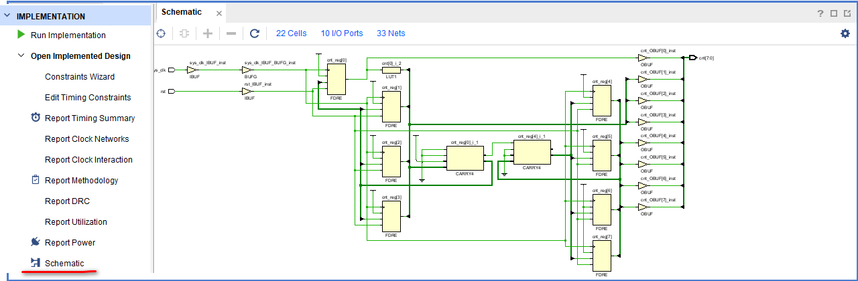Image resolution: width=858 pixels, height=281 pixels.
Task: Collapse the IMPLEMENTATION section
Action: [8, 16]
